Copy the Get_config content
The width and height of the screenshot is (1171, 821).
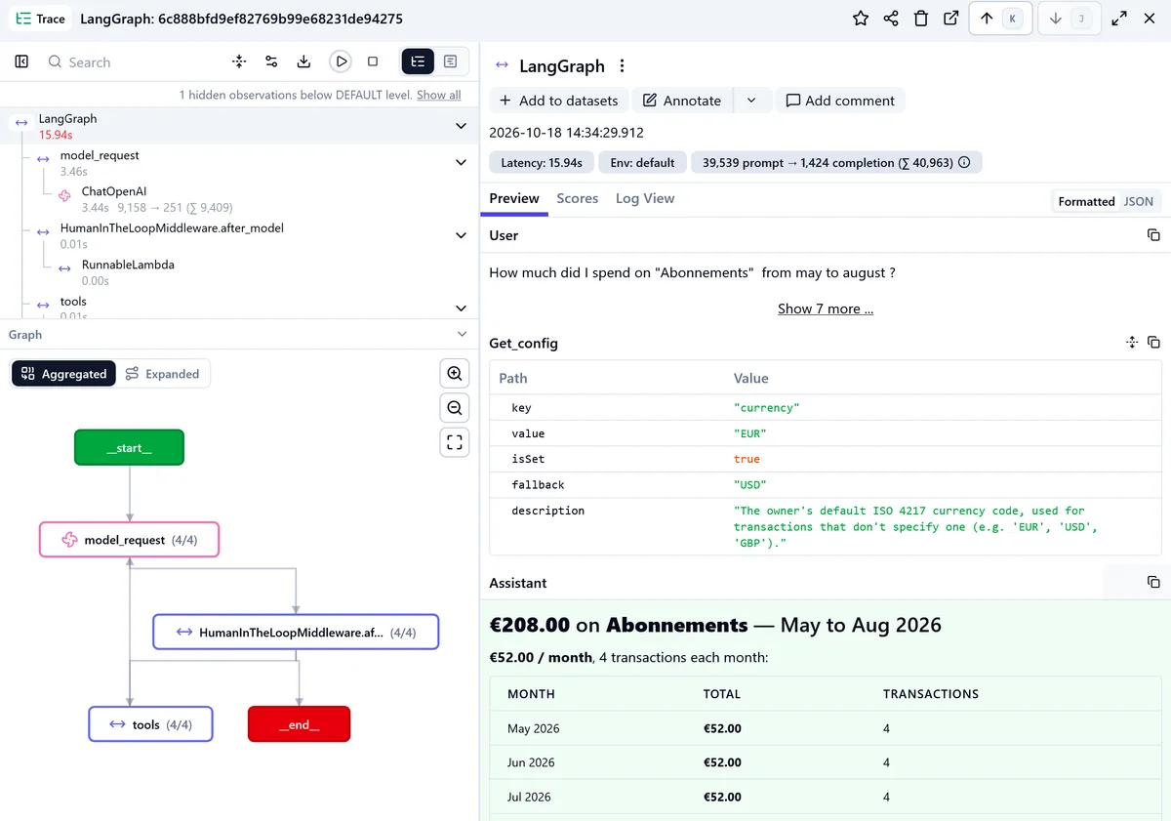pos(1153,343)
